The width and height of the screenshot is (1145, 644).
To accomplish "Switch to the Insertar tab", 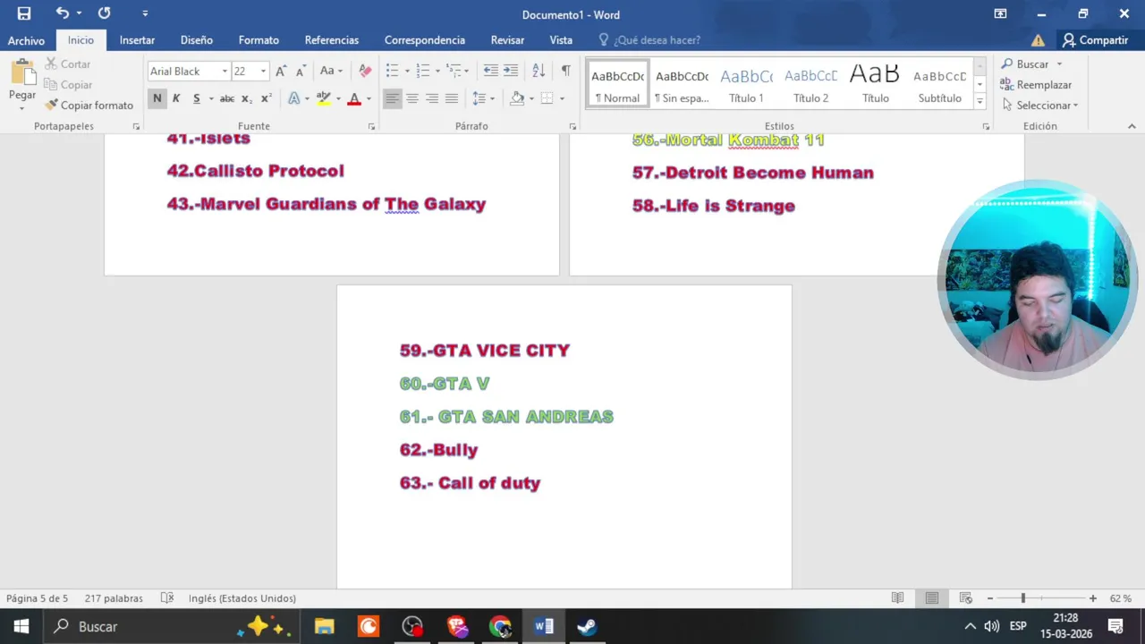I will [x=137, y=40].
